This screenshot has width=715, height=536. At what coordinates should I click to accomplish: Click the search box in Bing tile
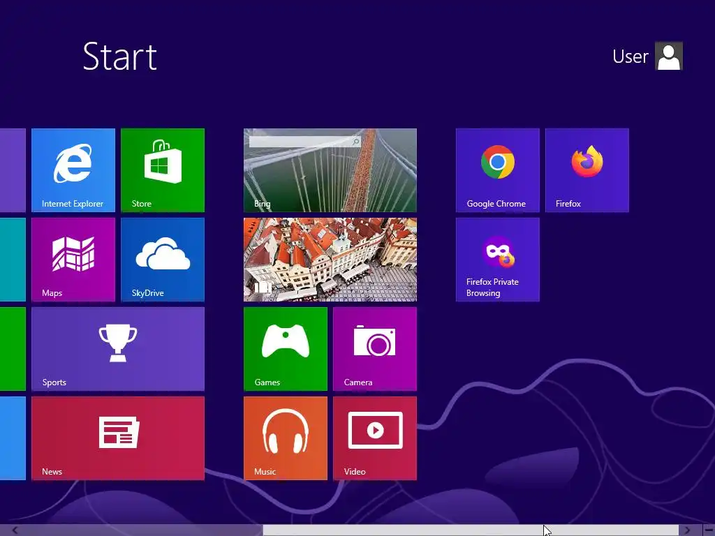(x=304, y=142)
